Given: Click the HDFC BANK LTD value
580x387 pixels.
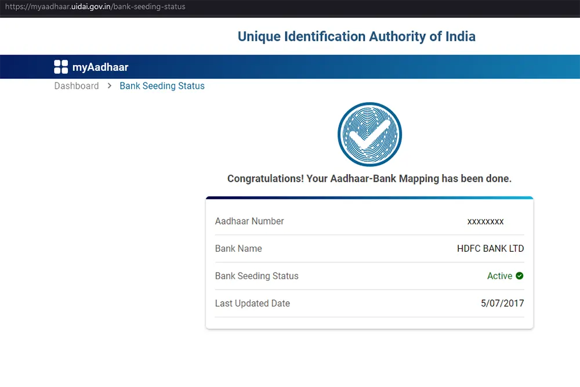Looking at the screenshot, I should point(491,249).
